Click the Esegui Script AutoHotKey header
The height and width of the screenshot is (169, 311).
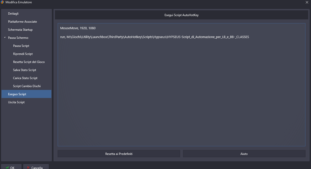182,15
